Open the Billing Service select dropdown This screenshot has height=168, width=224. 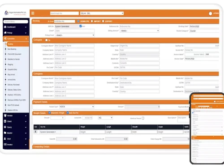tap(139, 30)
